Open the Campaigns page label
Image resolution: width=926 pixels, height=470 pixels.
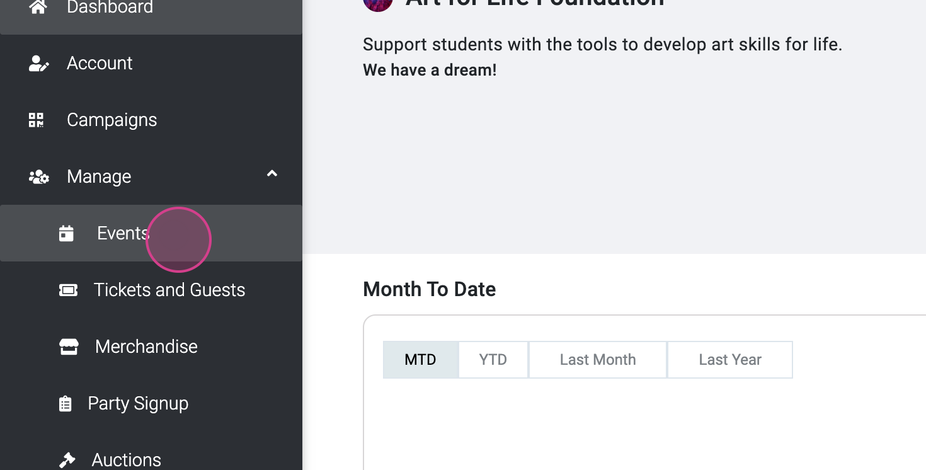[x=111, y=120]
